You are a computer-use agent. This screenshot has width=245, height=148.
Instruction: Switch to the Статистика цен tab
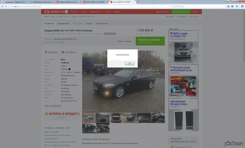pyautogui.click(x=102, y=23)
